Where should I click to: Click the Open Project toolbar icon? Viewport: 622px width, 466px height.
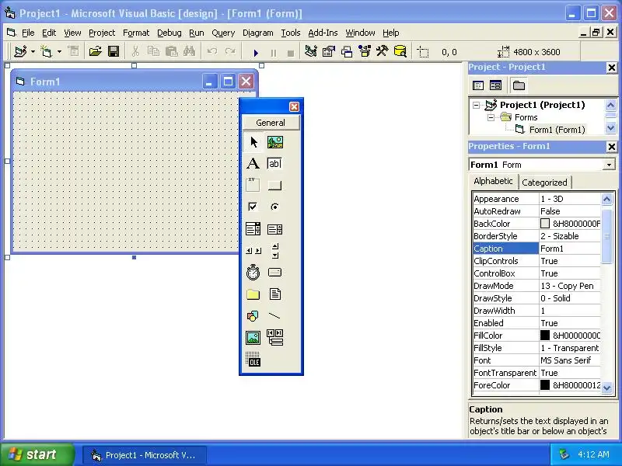[x=95, y=51]
